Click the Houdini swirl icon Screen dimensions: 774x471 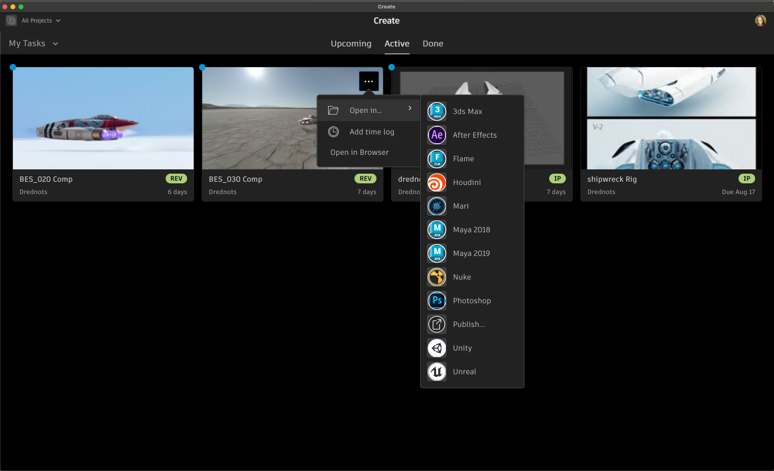click(x=437, y=182)
